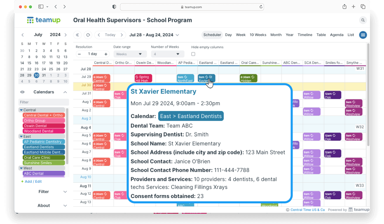Image resolution: width=384 pixels, height=224 pixels.
Task: Toggle Ortho Group calendar
Action: (44, 120)
